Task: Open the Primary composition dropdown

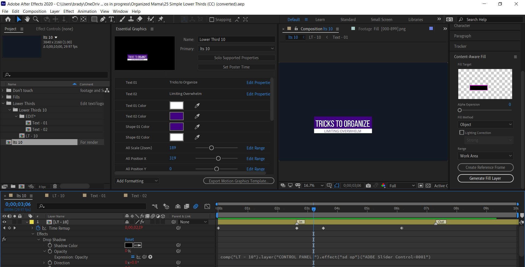Action: click(236, 49)
